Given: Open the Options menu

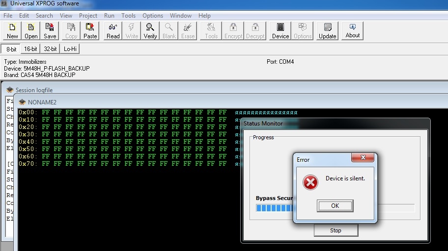Looking at the screenshot, I should click(x=153, y=15).
